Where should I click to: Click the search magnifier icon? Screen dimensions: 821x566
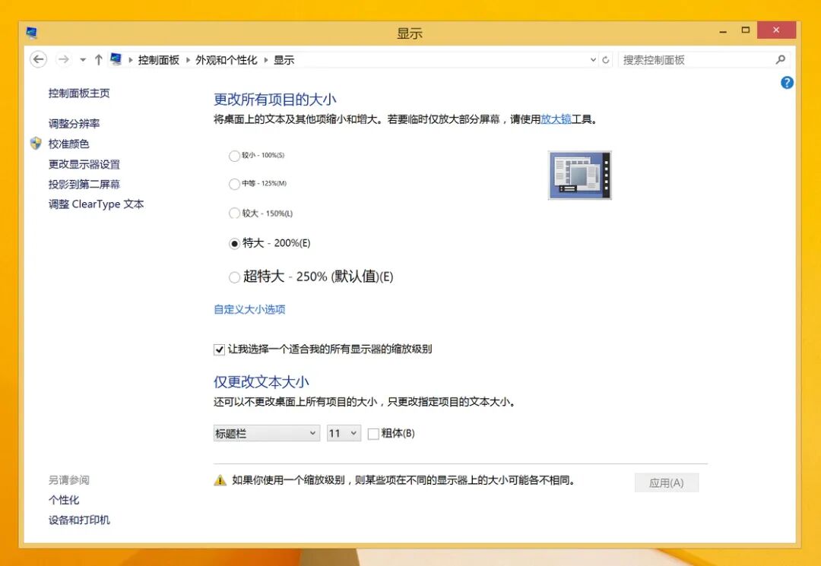tap(780, 59)
